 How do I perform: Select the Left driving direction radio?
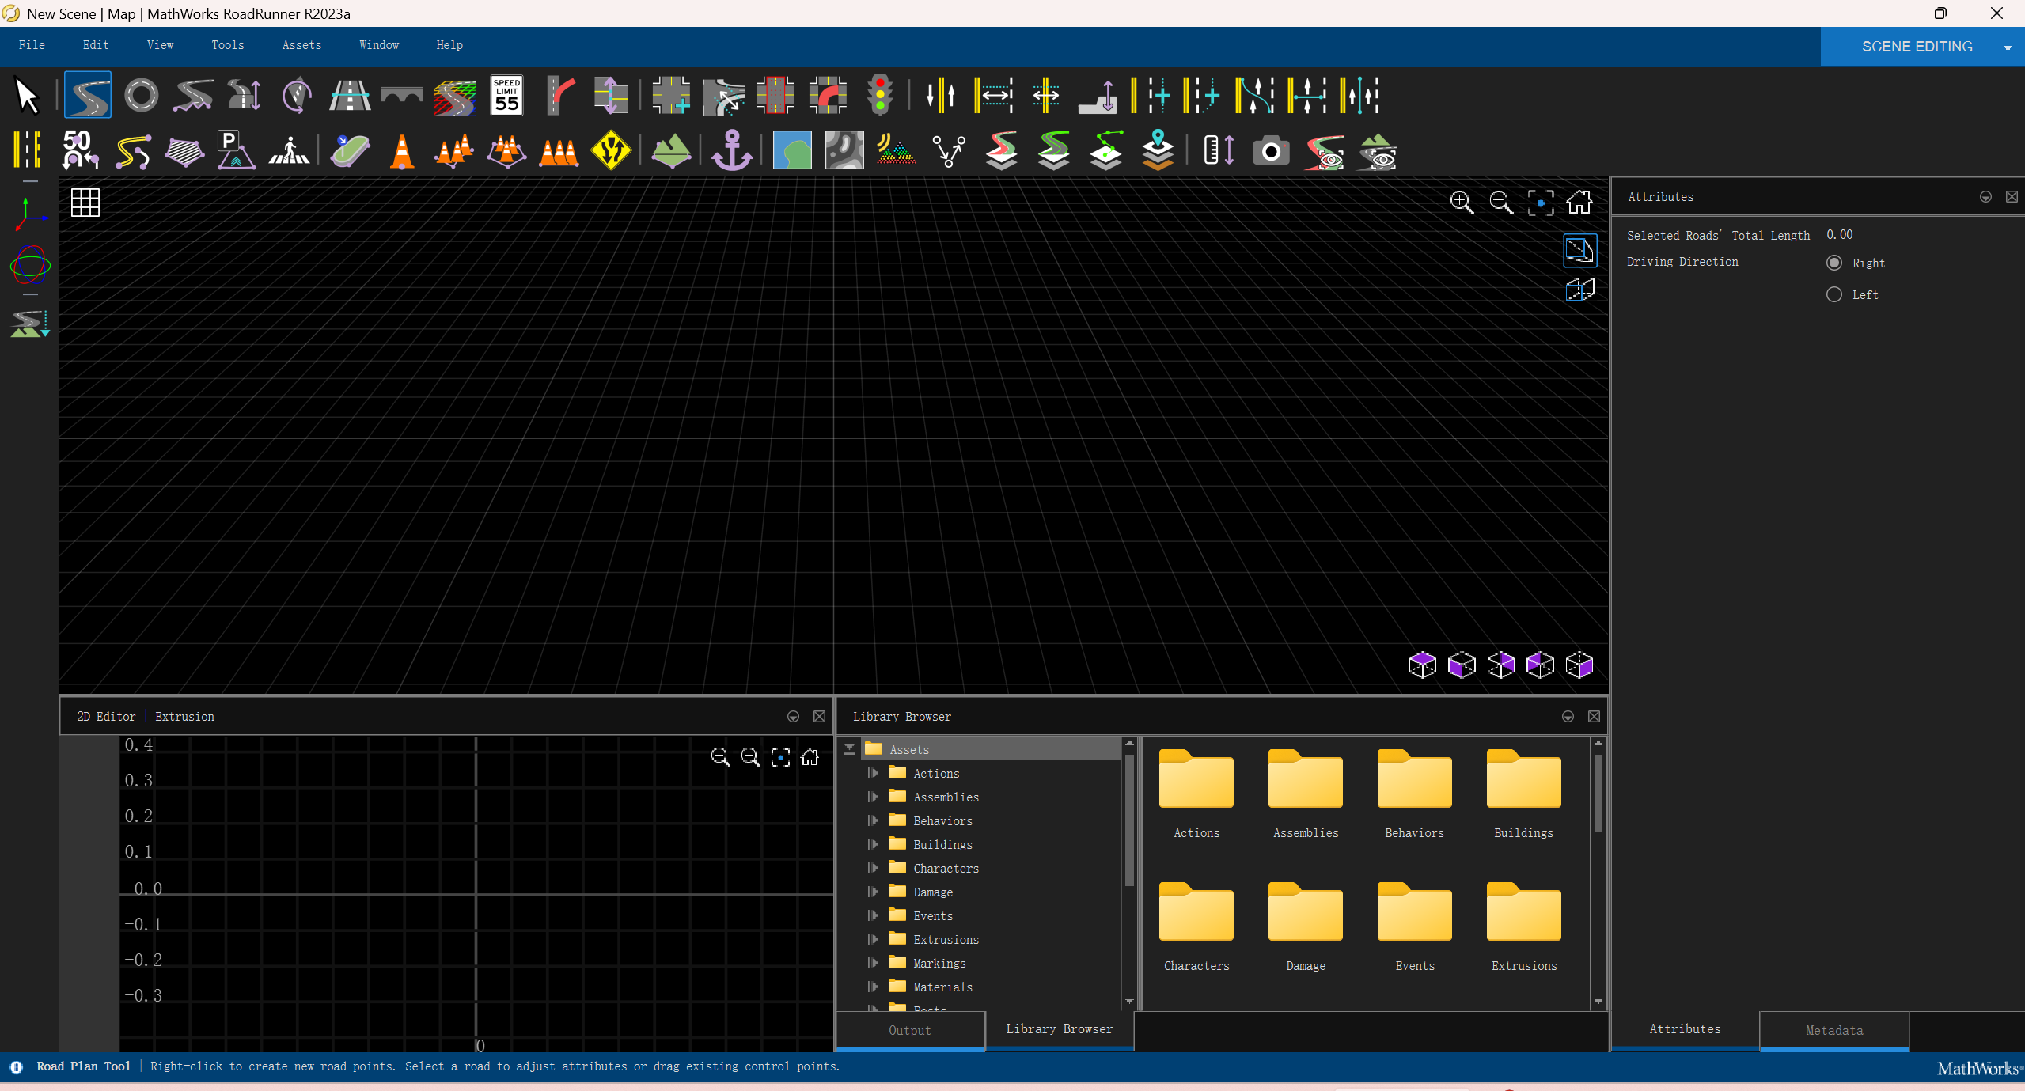(x=1834, y=294)
